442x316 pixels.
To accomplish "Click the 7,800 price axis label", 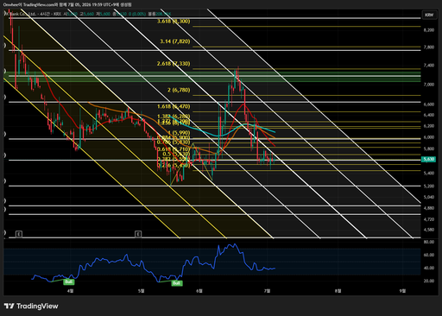I will [x=429, y=47].
